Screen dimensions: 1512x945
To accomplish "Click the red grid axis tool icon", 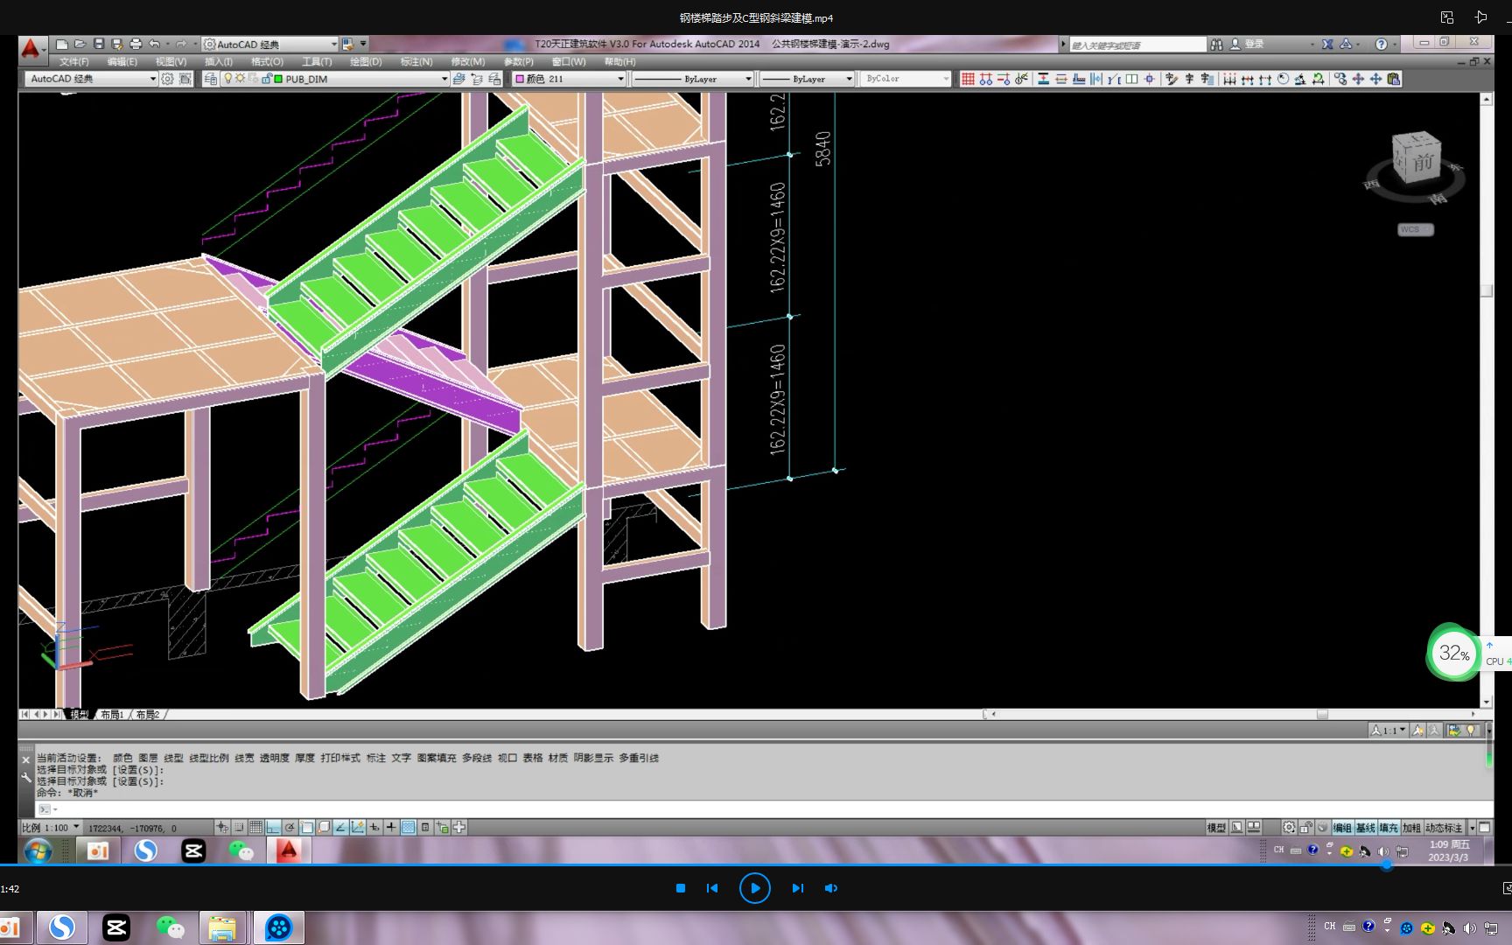I will [x=968, y=79].
